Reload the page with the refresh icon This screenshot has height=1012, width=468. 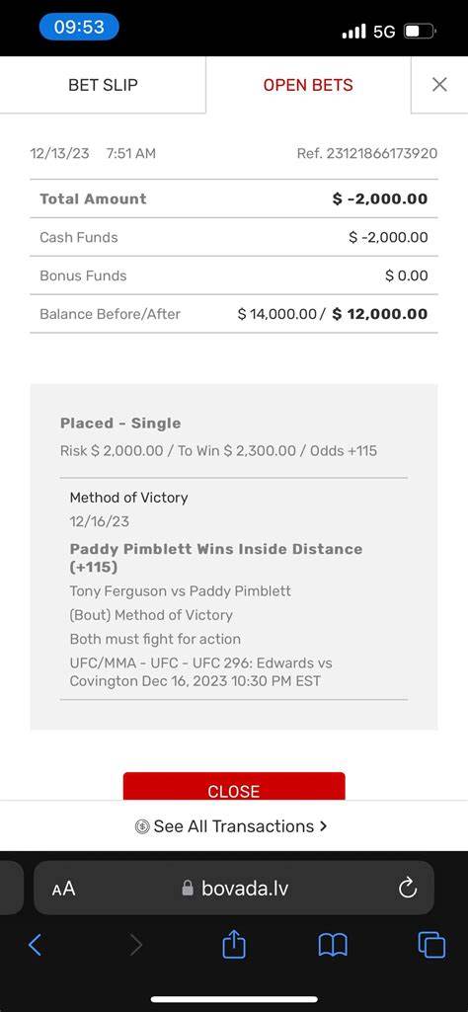[x=408, y=889]
